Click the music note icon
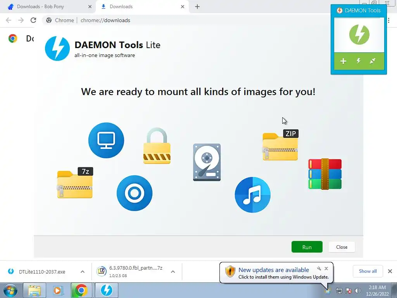This screenshot has width=397, height=298. [x=252, y=195]
